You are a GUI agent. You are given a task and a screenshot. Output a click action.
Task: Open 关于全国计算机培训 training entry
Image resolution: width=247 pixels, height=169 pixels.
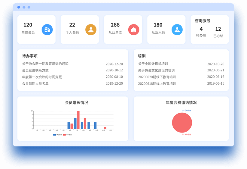153,64
